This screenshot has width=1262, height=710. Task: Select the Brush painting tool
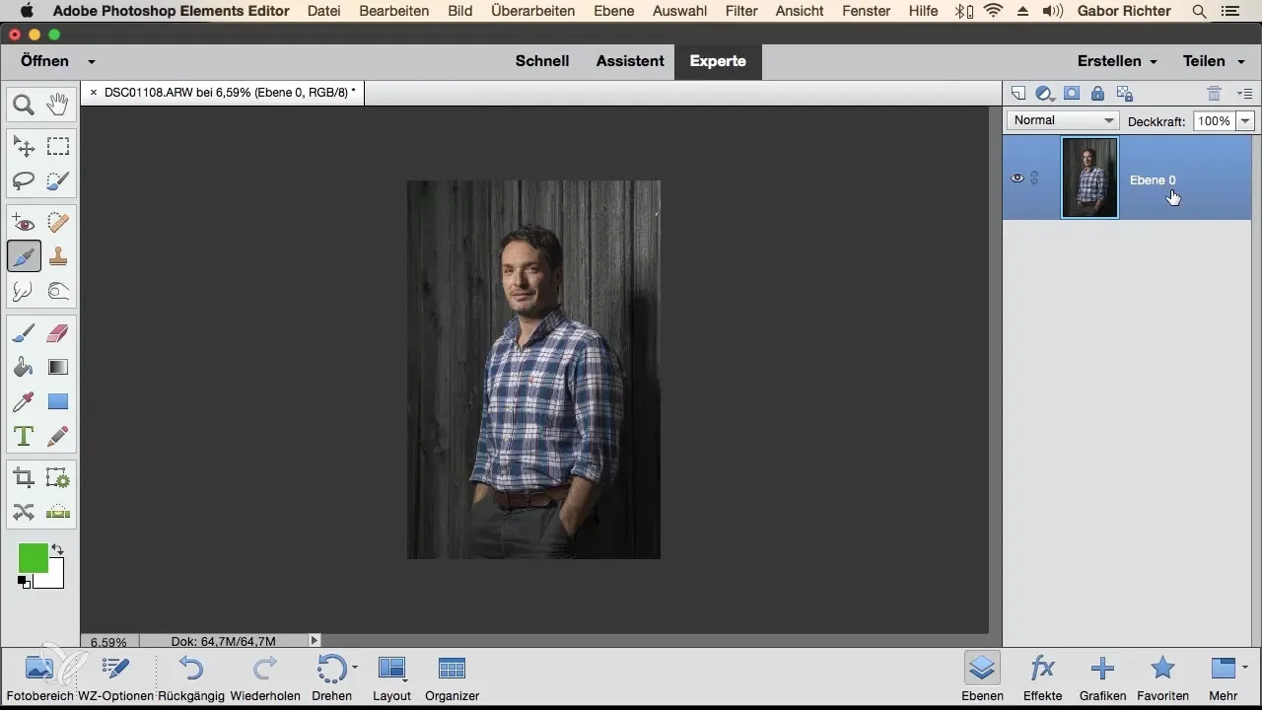(x=24, y=334)
